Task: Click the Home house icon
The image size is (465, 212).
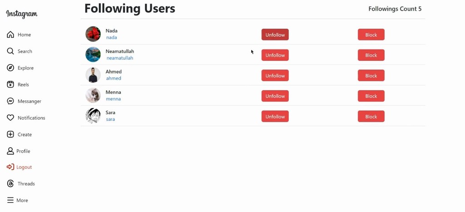Action: [10, 35]
